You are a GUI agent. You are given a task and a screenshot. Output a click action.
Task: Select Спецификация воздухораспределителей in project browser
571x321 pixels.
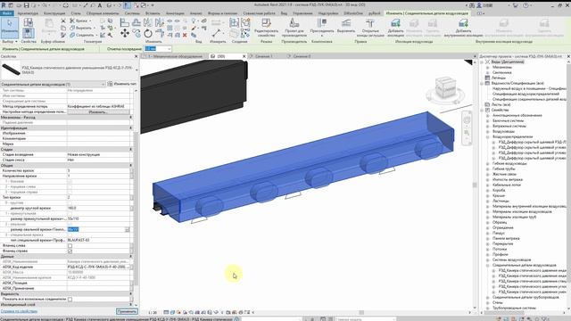525,94
